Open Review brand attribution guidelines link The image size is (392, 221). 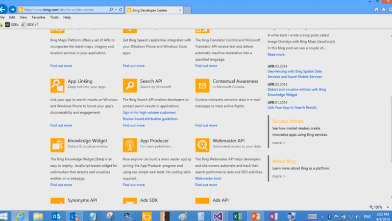click(150, 119)
